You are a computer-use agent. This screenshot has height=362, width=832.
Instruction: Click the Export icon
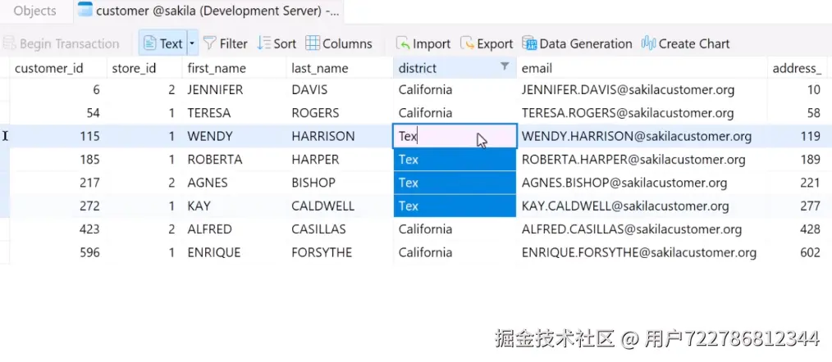[x=467, y=43]
